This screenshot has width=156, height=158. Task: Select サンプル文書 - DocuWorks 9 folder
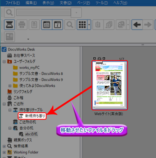tap(41, 80)
